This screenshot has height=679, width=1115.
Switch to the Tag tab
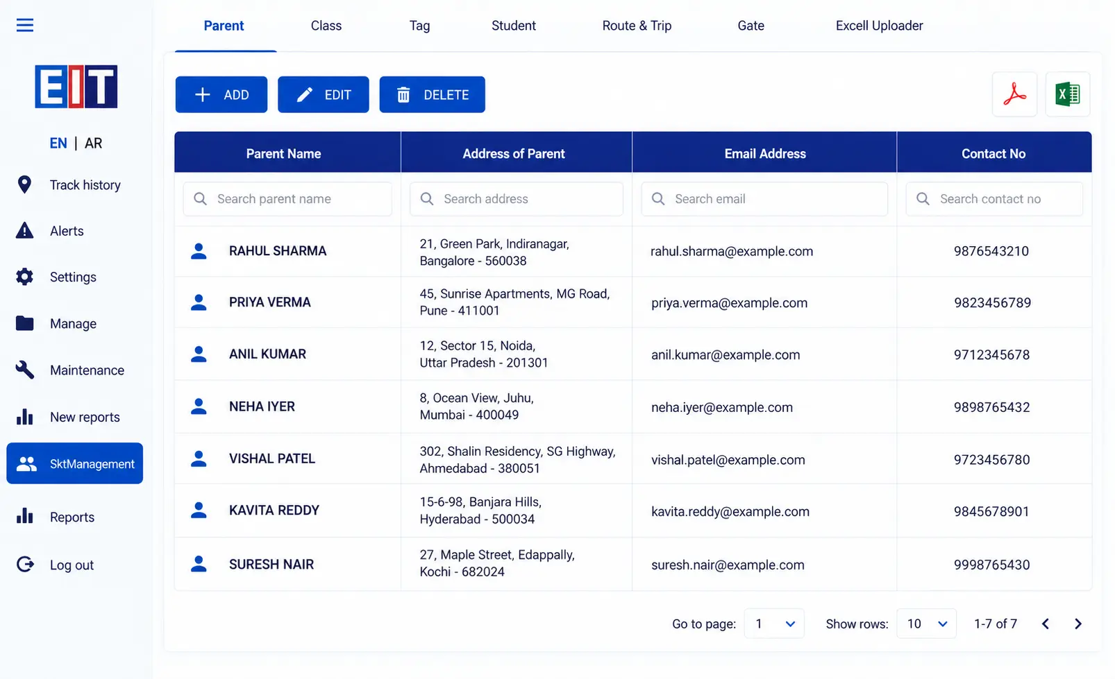point(420,26)
